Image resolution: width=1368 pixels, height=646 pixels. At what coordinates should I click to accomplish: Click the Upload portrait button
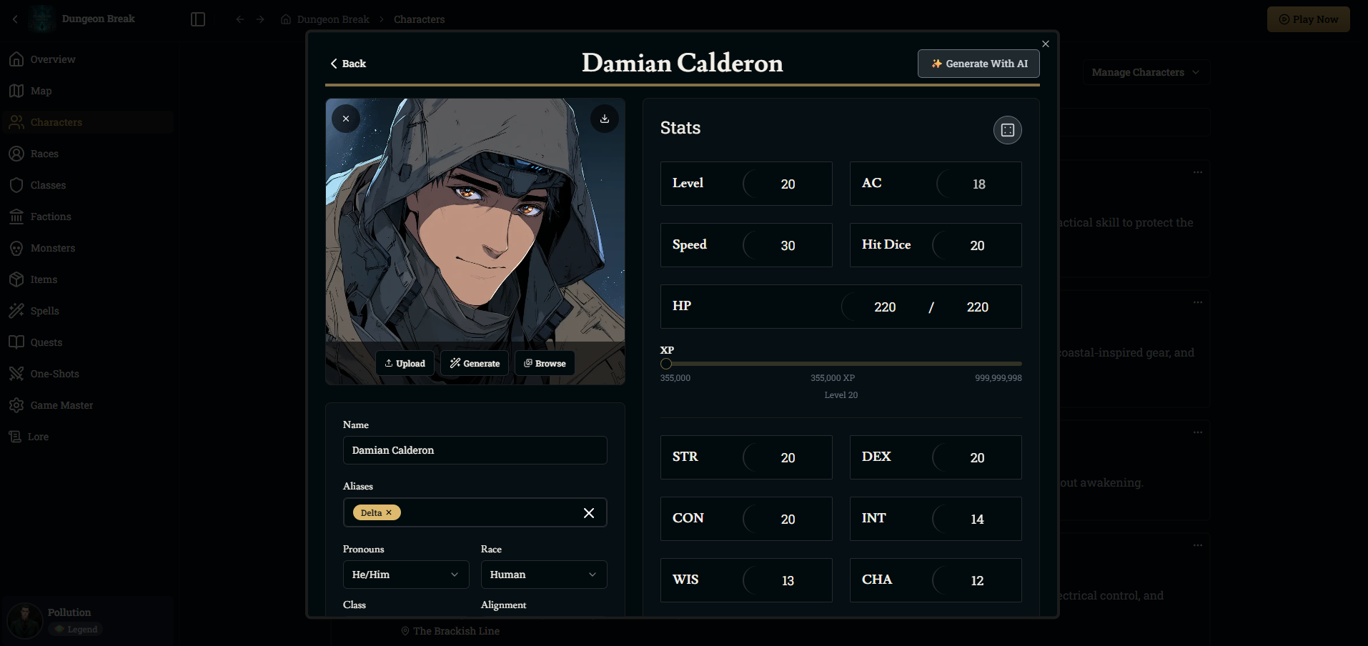point(405,363)
